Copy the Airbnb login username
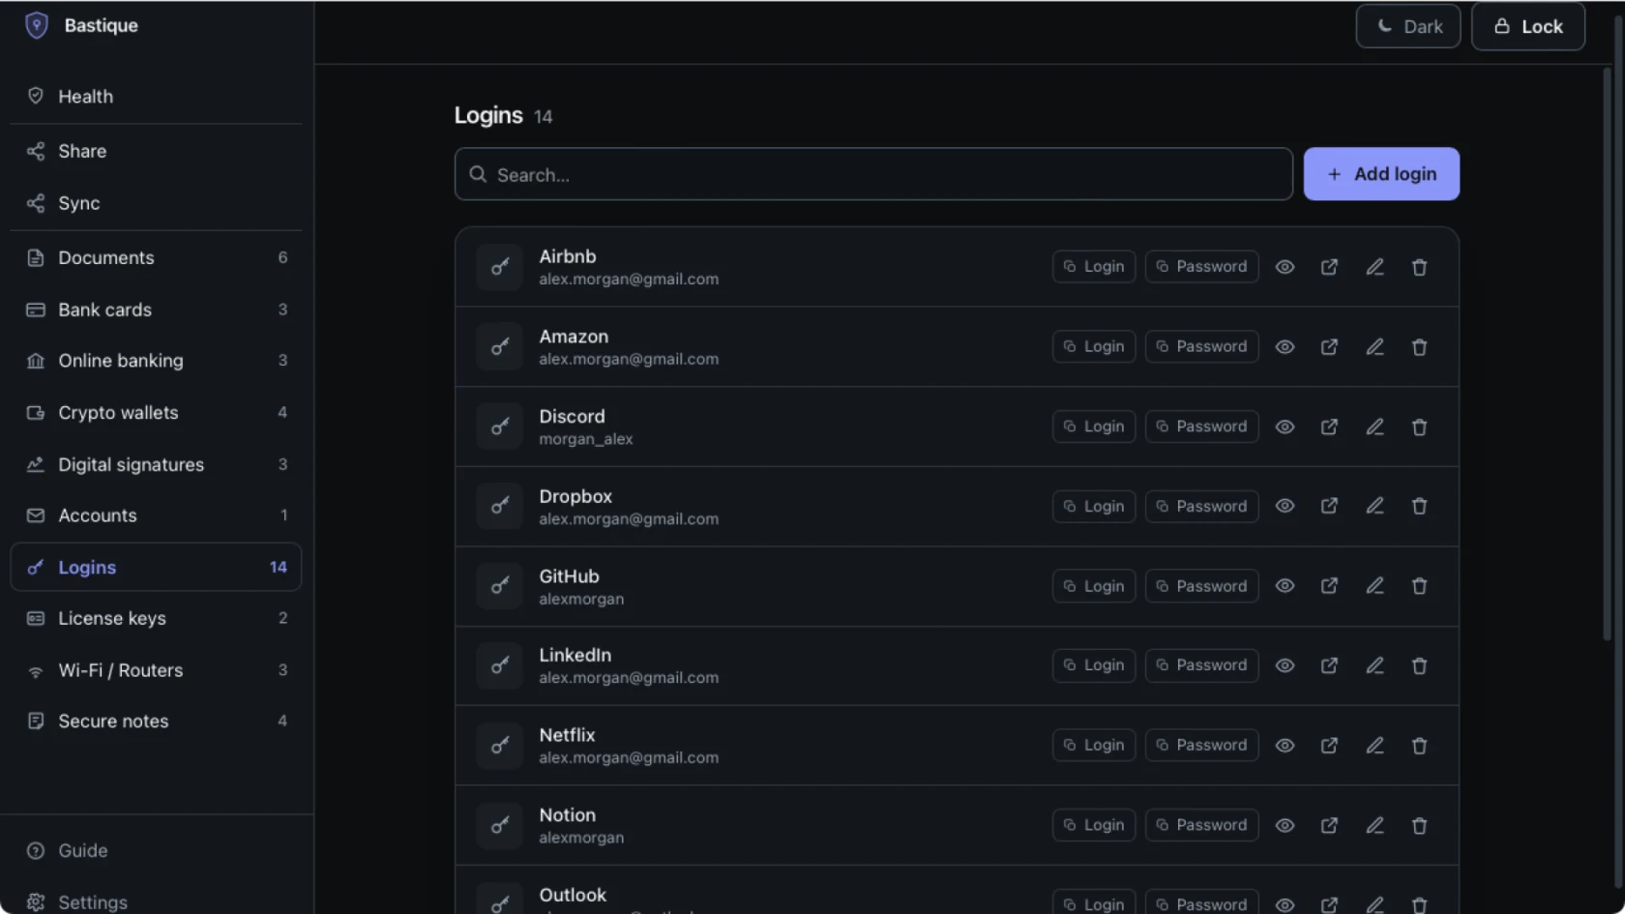Screen dimensions: 1625x914 [1094, 267]
